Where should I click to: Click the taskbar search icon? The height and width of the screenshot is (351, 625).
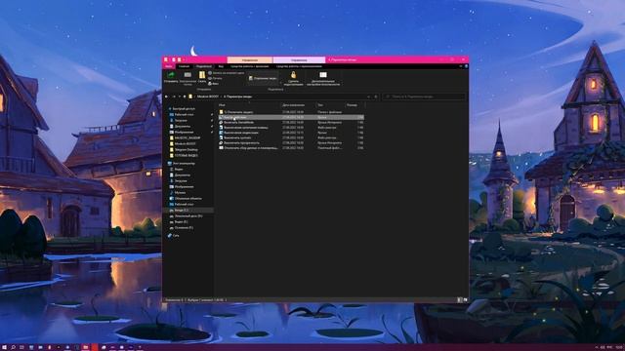pyautogui.click(x=13, y=347)
